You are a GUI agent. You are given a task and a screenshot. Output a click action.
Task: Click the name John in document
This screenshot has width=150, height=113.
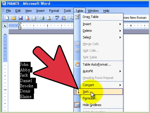click(x=24, y=64)
